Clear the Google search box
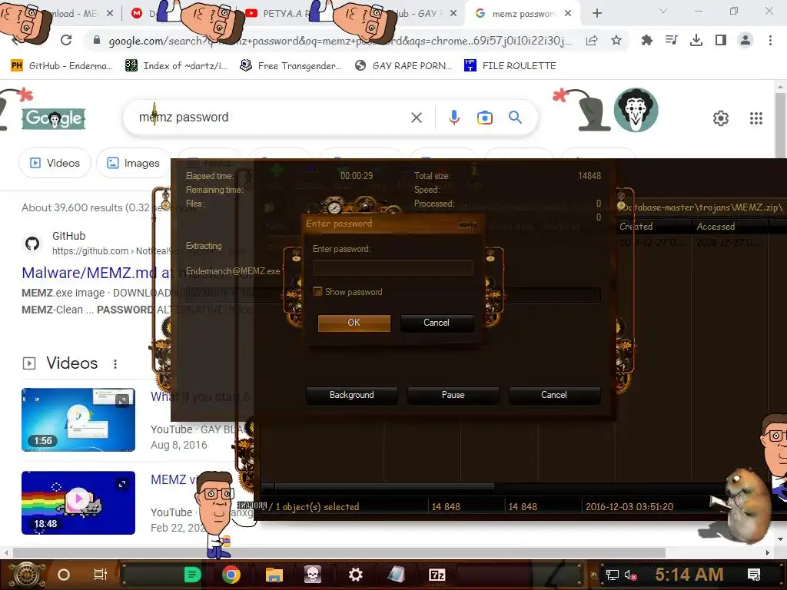Screen dimensions: 787x590 [417, 118]
